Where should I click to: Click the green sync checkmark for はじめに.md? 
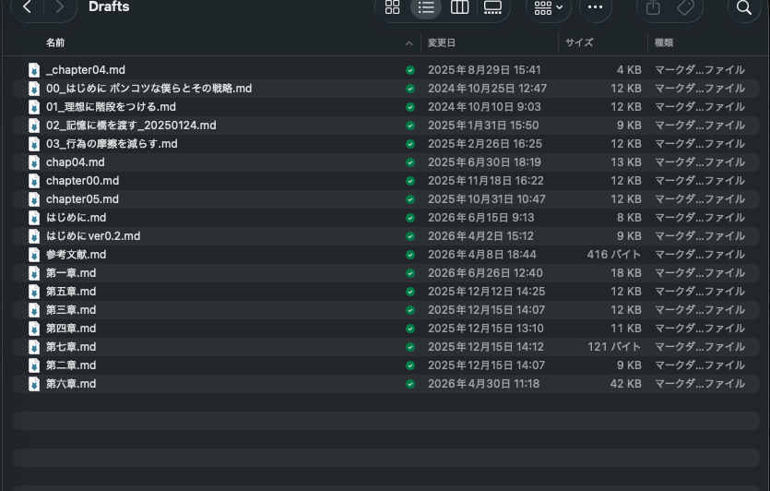coord(410,218)
